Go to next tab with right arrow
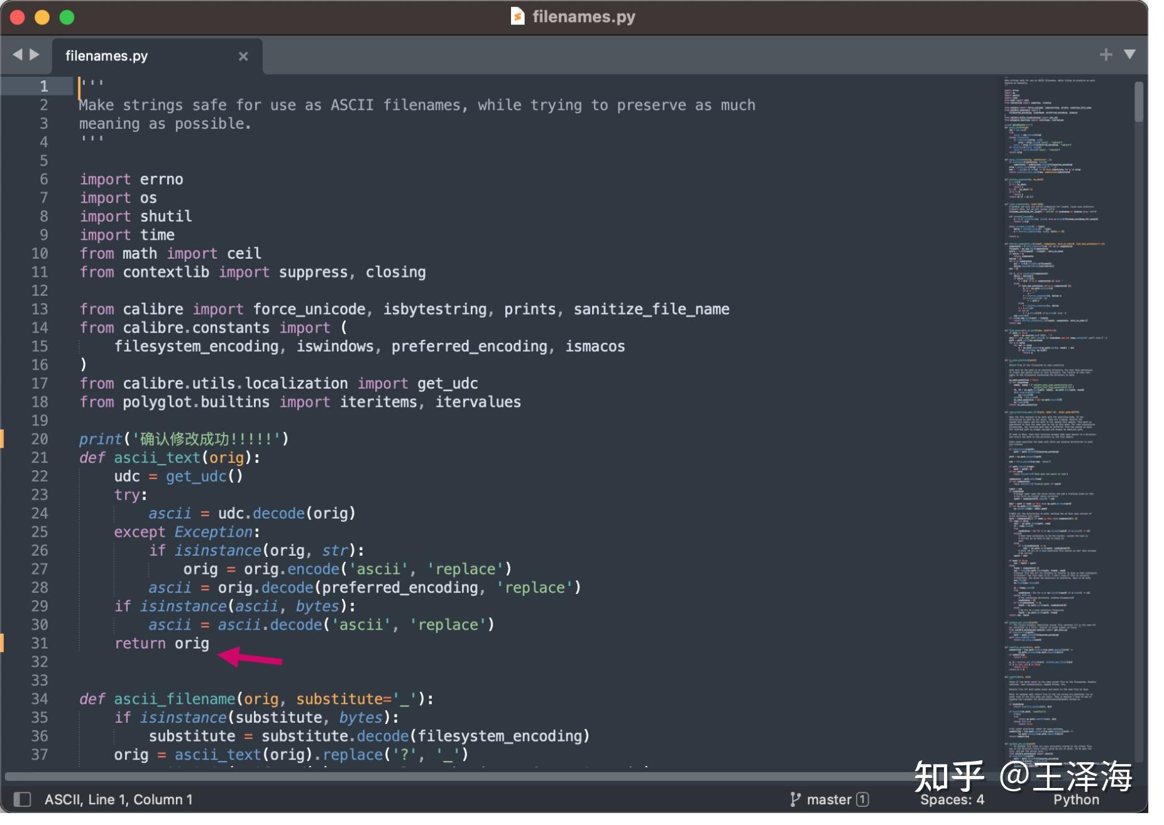The image size is (1164, 825). click(35, 55)
